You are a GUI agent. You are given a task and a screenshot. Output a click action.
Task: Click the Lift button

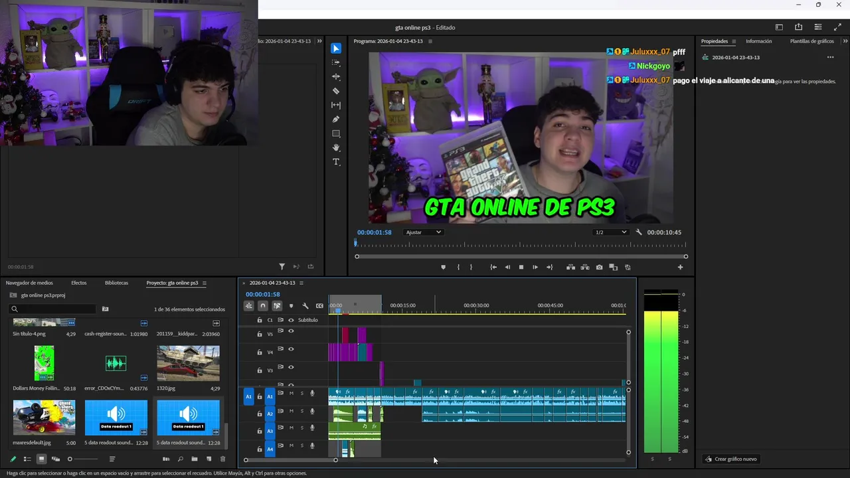pyautogui.click(x=570, y=267)
